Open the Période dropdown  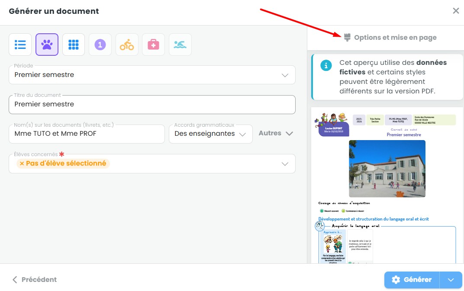[x=152, y=75]
